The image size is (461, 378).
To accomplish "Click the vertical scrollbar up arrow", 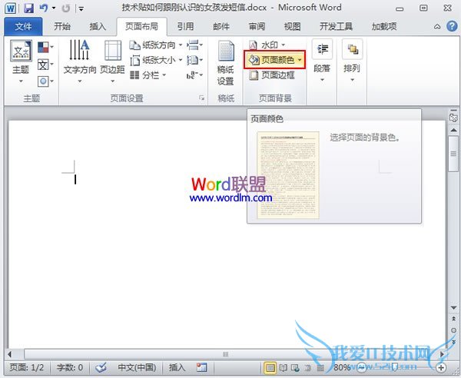I will [x=453, y=130].
